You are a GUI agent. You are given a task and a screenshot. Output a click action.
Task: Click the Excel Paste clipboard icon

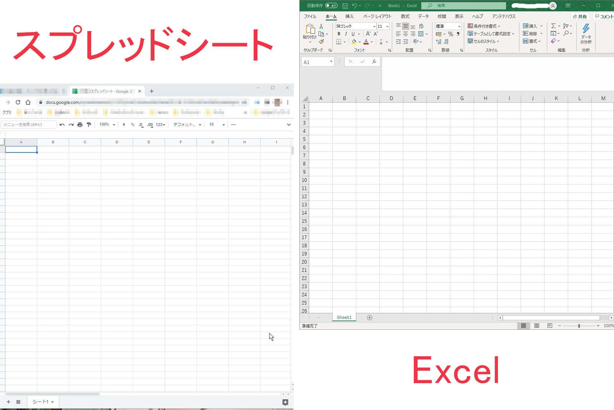(310, 29)
